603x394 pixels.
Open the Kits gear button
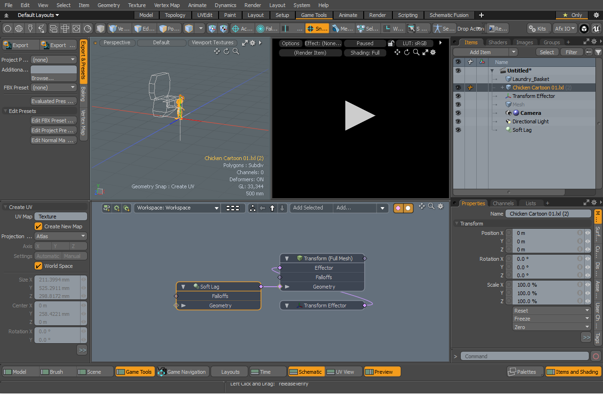pos(538,29)
